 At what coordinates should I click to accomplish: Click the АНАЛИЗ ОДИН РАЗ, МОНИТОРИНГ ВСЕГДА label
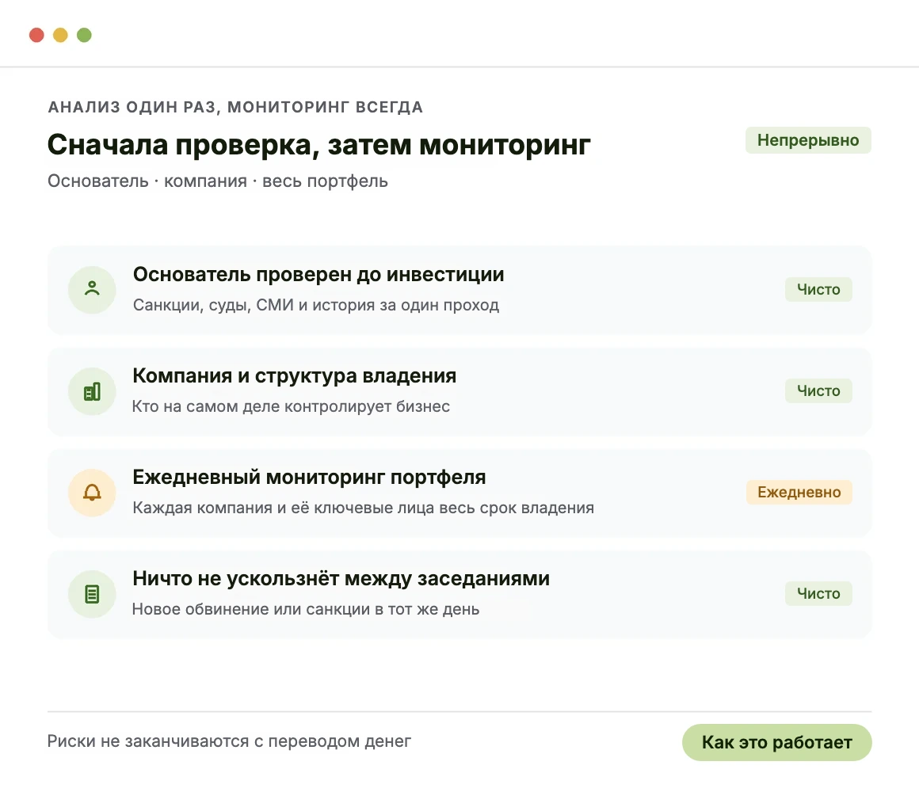(235, 107)
